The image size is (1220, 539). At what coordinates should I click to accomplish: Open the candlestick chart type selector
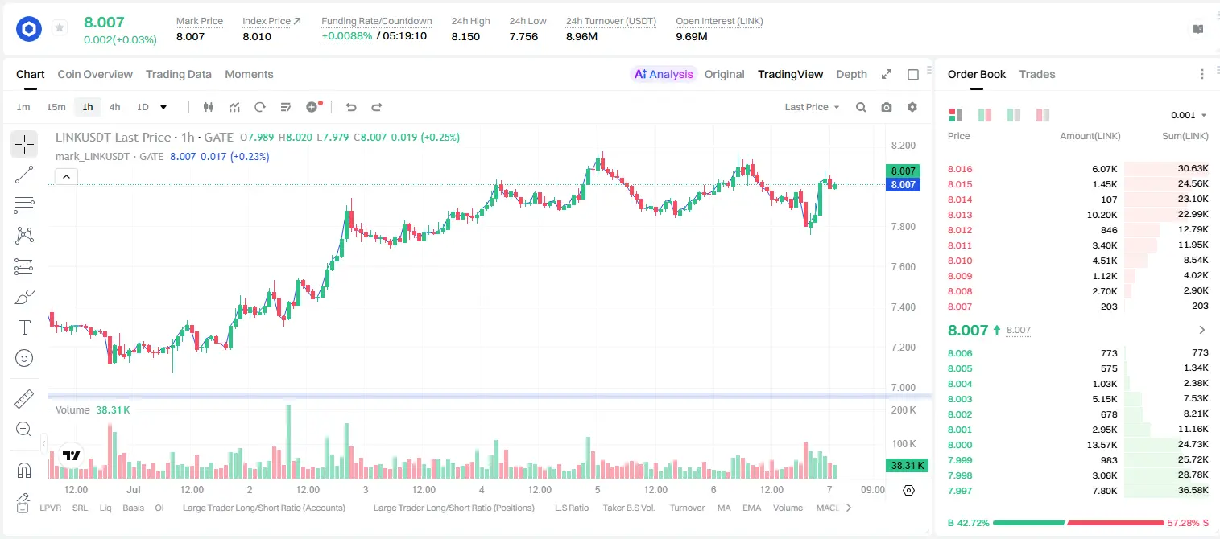209,107
